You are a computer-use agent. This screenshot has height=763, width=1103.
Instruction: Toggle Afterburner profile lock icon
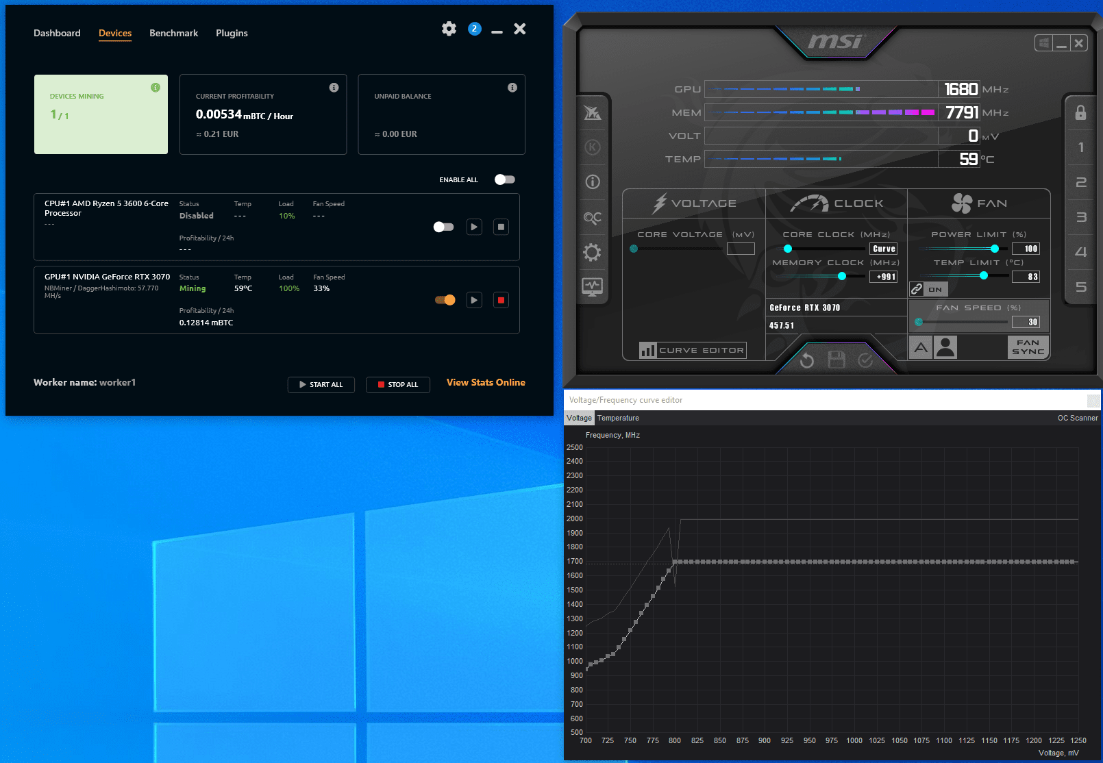[1080, 112]
